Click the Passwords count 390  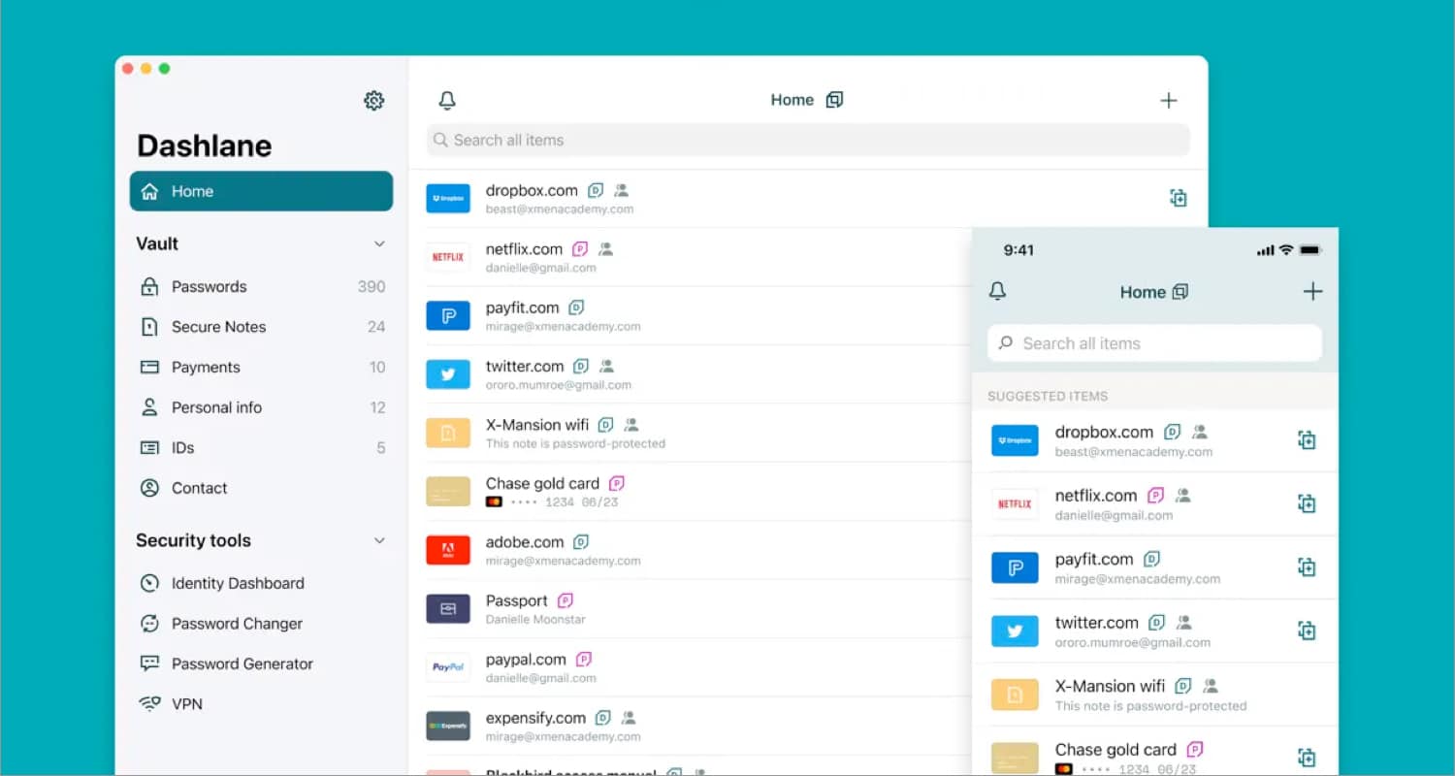pos(372,287)
